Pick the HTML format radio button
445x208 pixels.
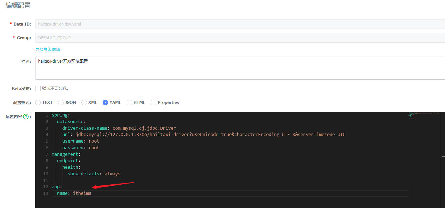130,102
